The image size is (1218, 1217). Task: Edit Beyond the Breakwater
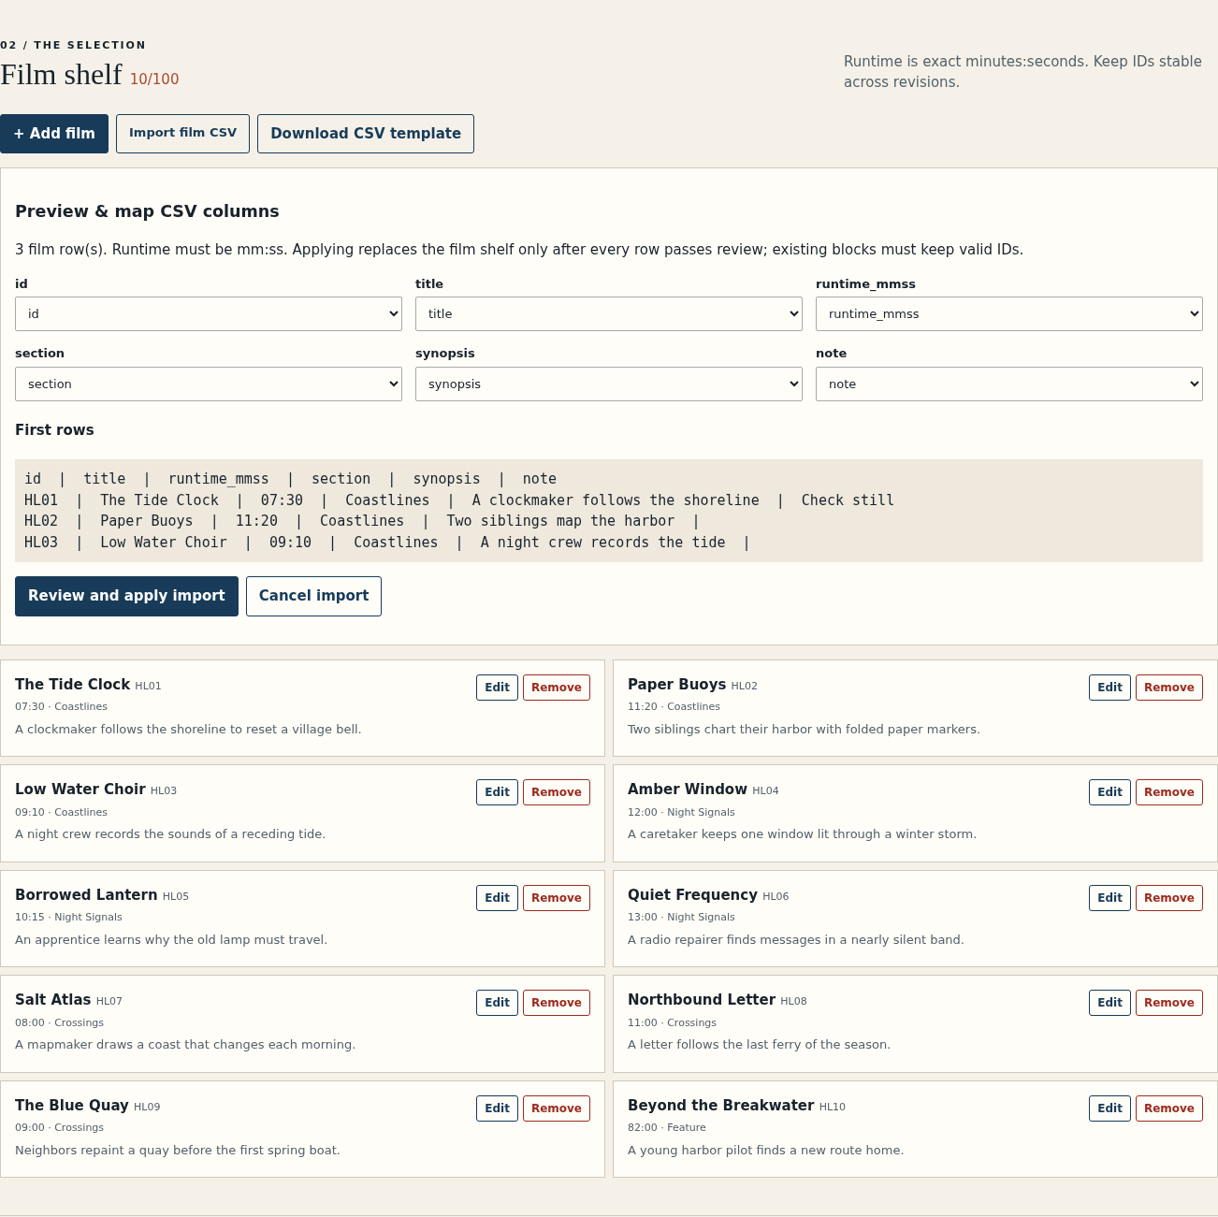[x=1109, y=1108]
